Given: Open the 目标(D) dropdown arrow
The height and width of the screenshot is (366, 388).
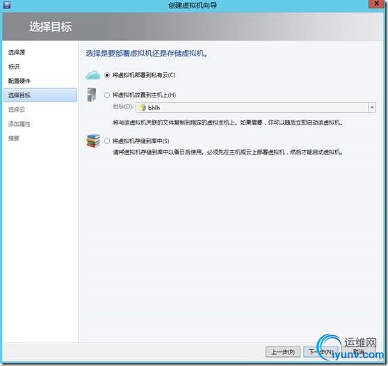Looking at the screenshot, I should click(x=372, y=107).
